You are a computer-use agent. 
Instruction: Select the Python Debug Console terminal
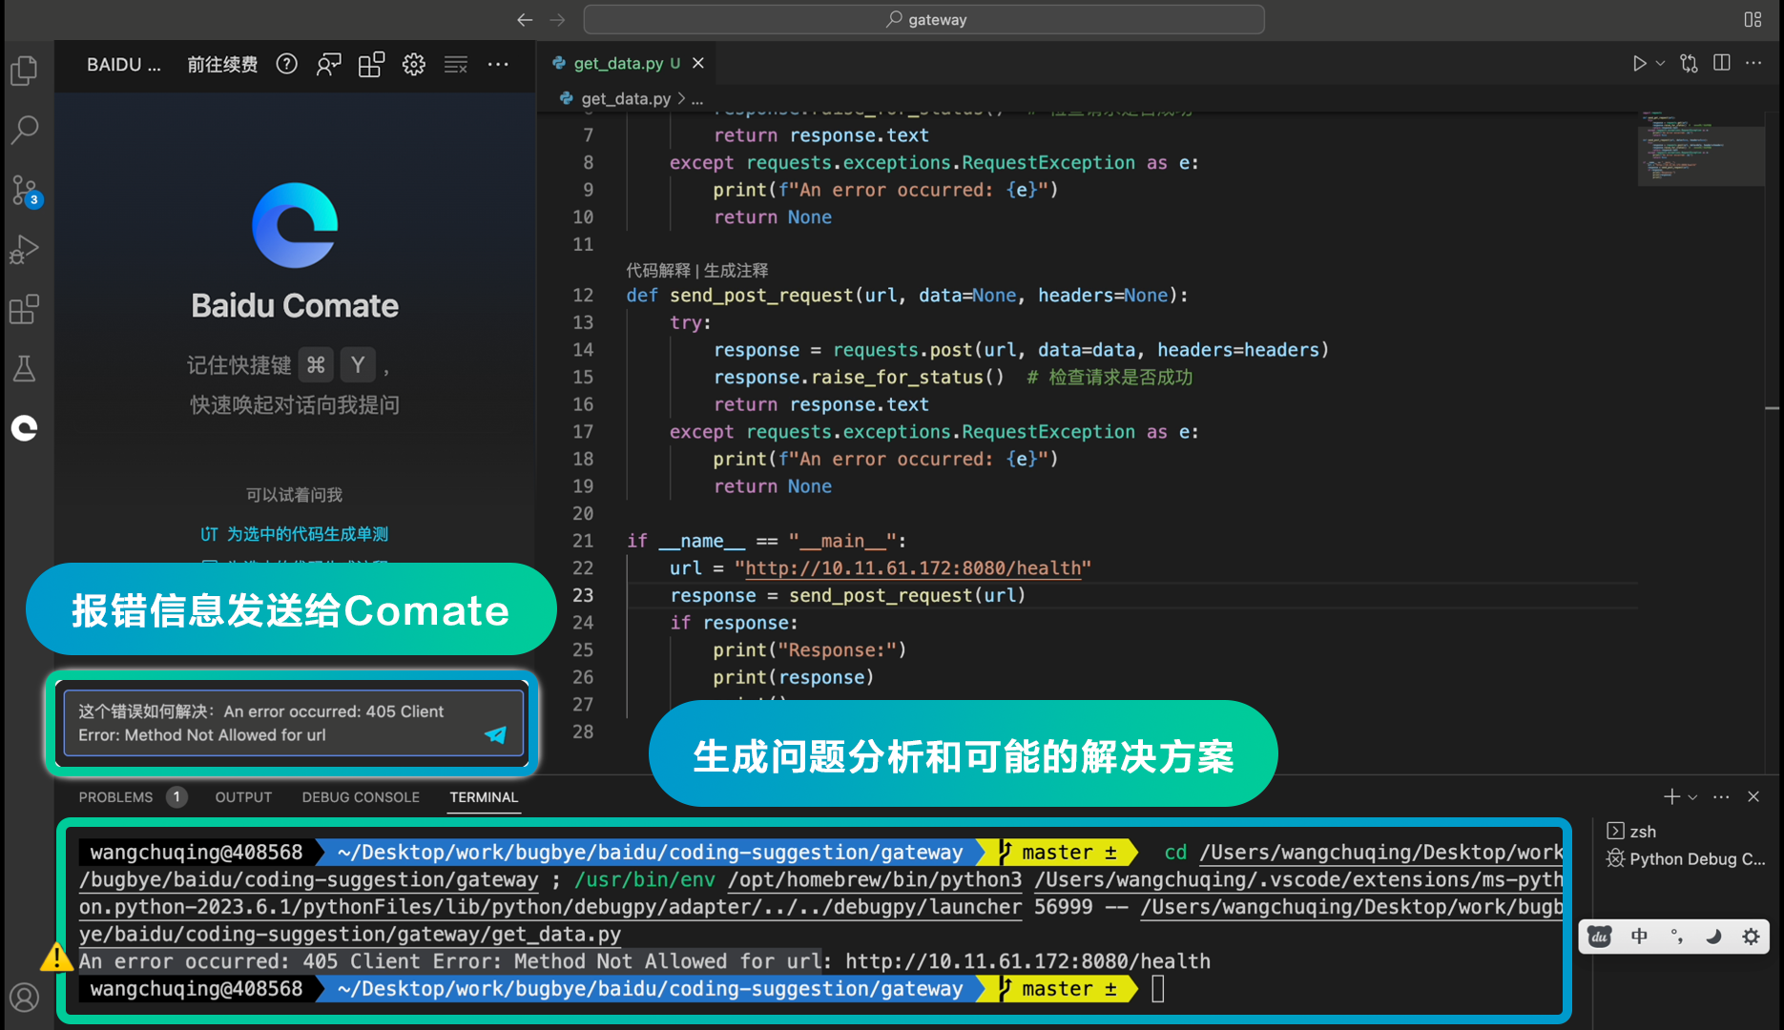(1686, 858)
